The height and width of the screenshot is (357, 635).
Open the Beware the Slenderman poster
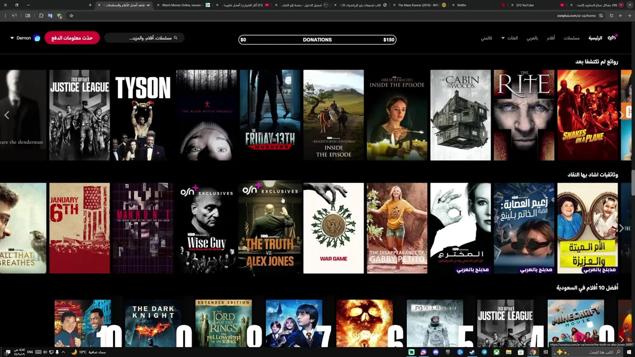pos(23,115)
